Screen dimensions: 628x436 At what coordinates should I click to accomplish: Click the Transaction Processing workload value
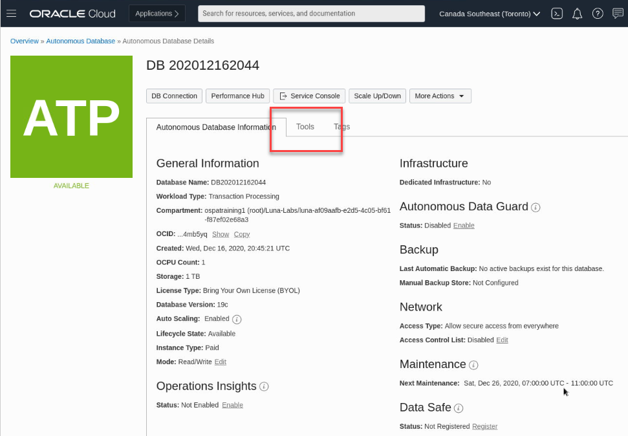click(244, 197)
